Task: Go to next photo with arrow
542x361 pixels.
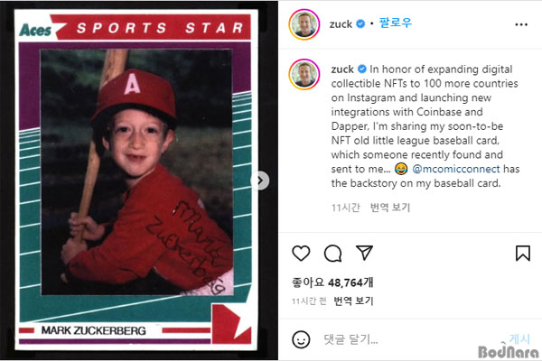Action: 260,180
